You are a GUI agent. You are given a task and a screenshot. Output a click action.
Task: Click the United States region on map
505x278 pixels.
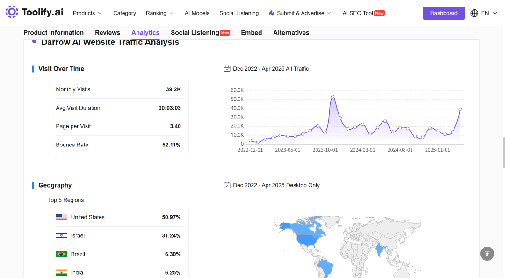click(x=307, y=240)
